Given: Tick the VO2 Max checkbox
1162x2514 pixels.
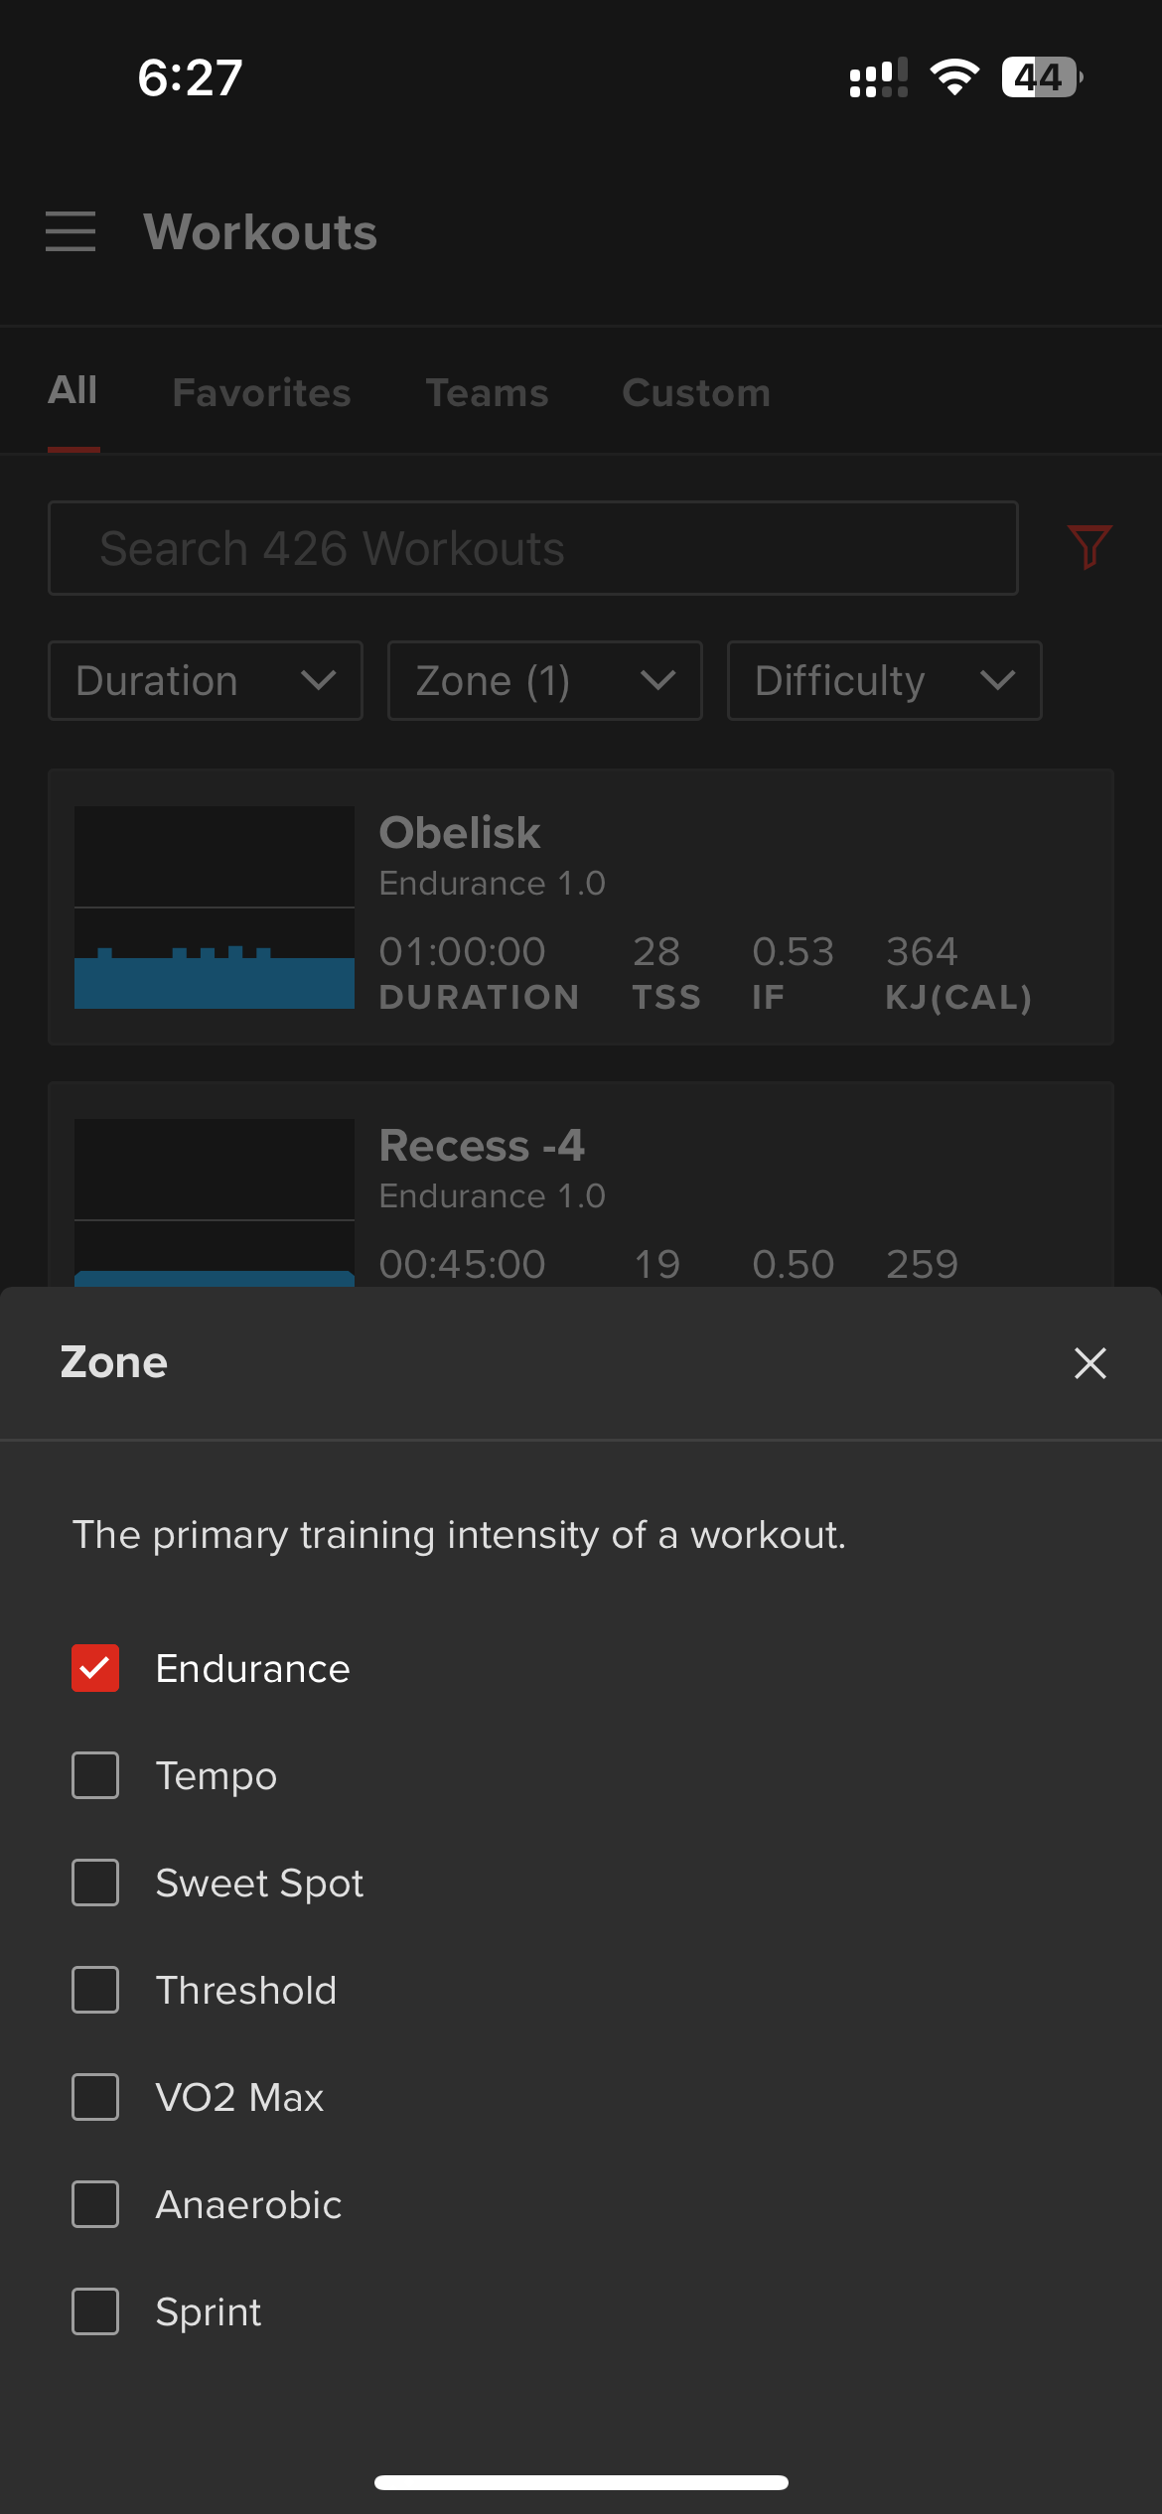Looking at the screenshot, I should click(95, 2097).
